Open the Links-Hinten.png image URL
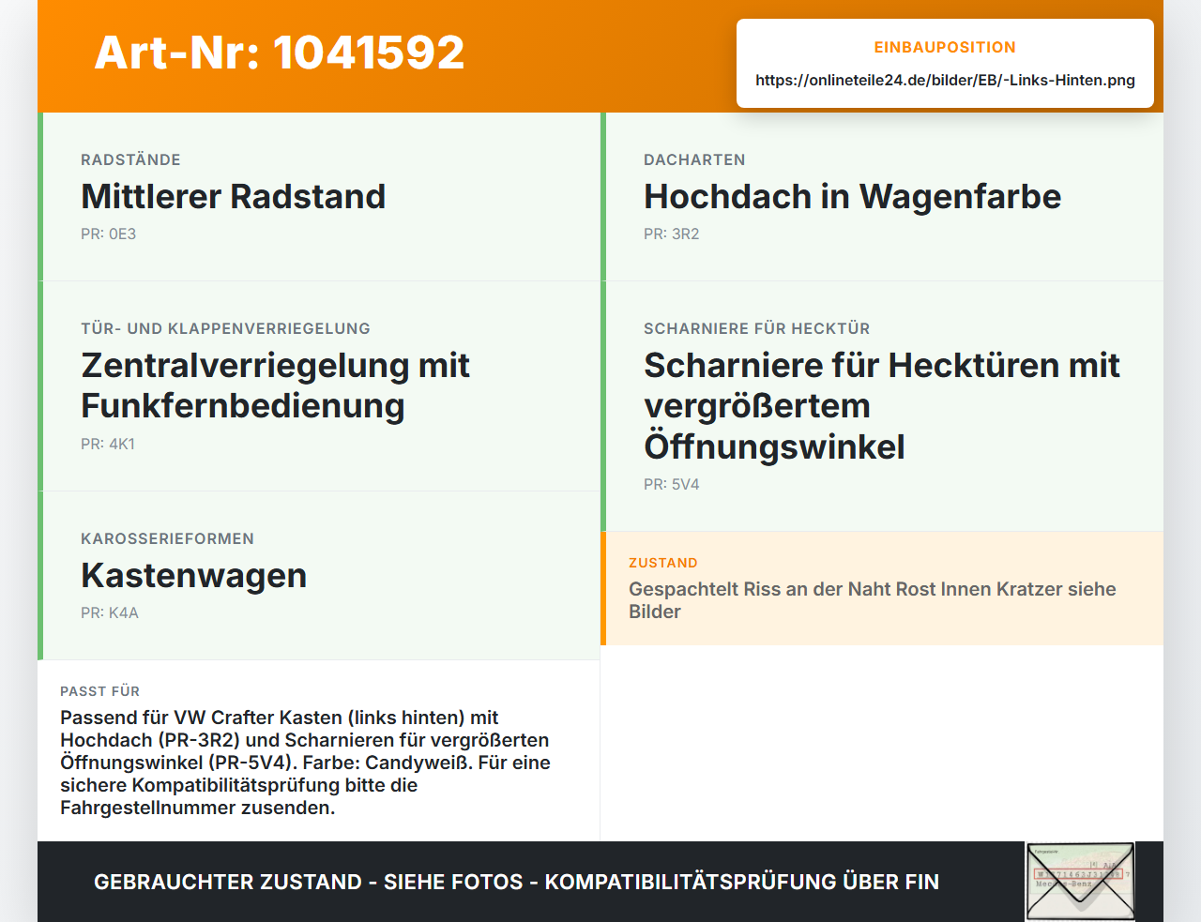The width and height of the screenshot is (1201, 922). pos(945,80)
